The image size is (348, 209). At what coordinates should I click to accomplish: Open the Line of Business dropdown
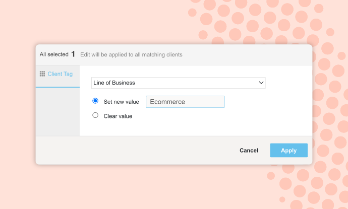coord(178,83)
